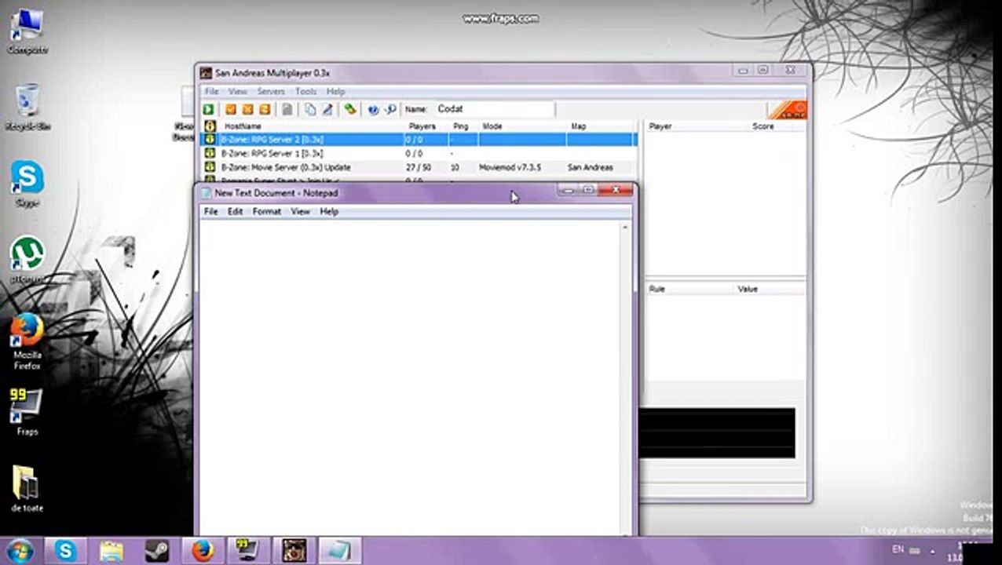Click the Copy Server Info icon

[310, 110]
